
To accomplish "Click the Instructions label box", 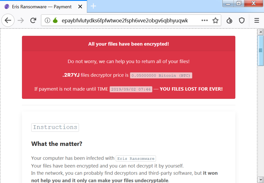I will 55,127.
